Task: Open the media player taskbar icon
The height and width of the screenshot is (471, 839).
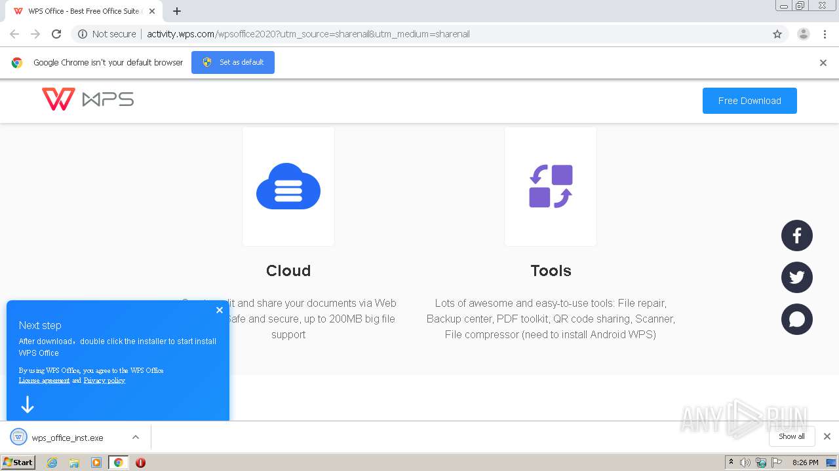Action: (x=96, y=462)
